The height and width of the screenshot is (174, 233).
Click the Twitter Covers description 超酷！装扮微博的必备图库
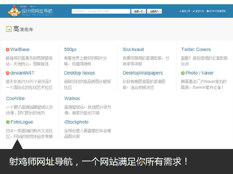204,61
